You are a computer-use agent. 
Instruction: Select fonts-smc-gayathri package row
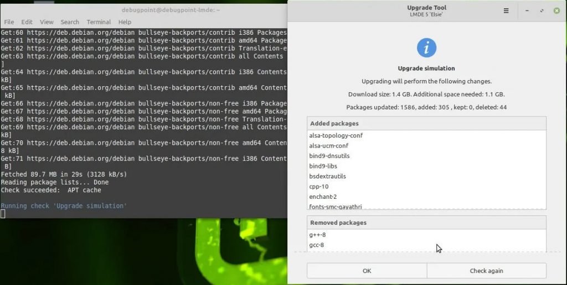[x=427, y=206]
